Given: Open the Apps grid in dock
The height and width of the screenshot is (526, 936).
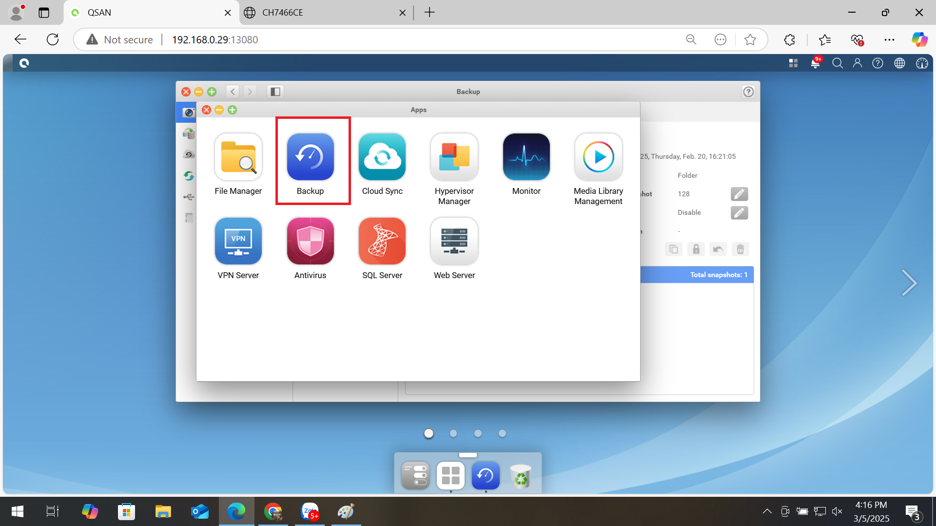Looking at the screenshot, I should (x=450, y=475).
